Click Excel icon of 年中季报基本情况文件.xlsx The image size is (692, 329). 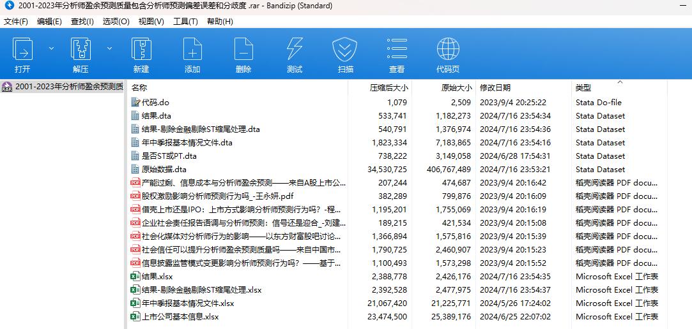135,303
